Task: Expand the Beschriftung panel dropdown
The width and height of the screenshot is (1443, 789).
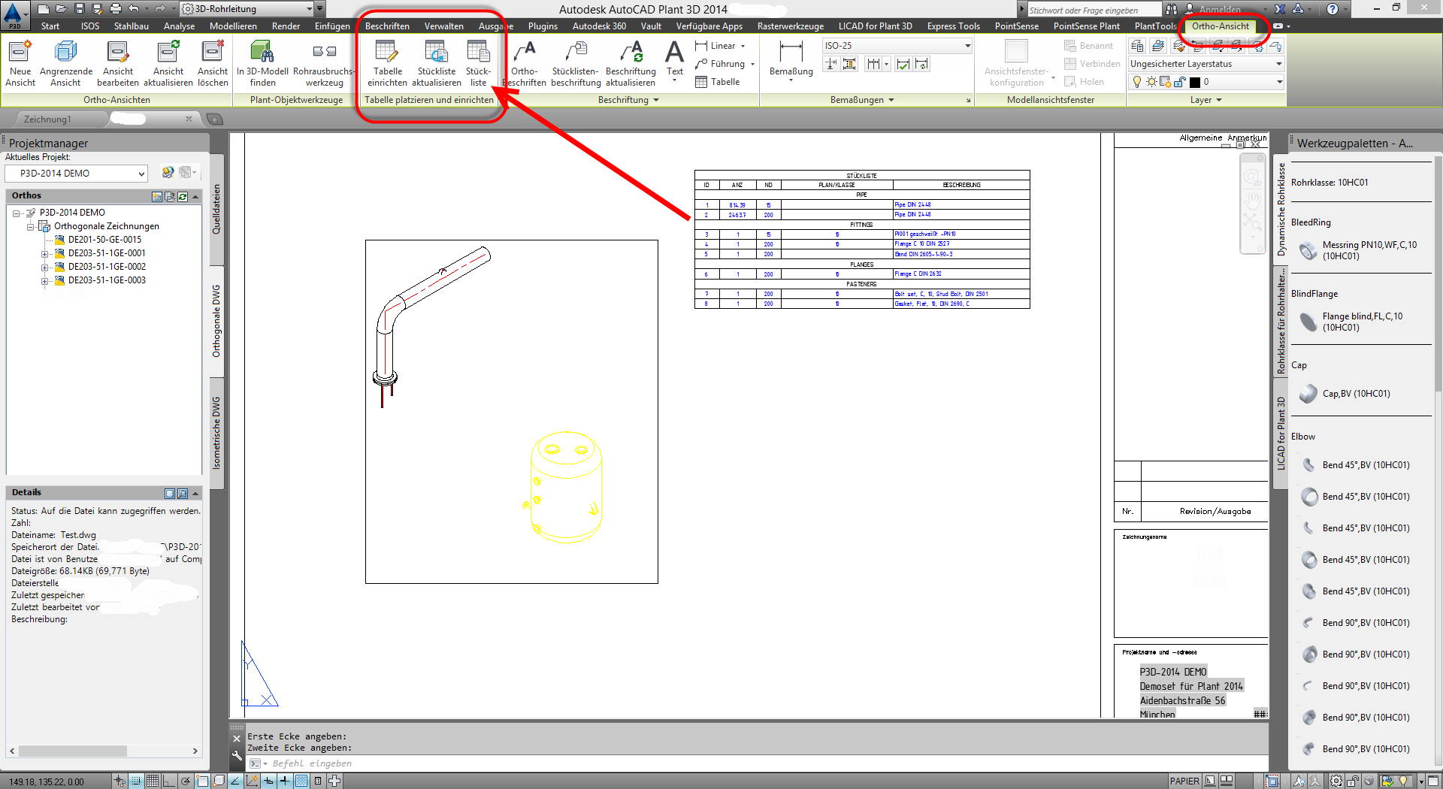Action: [655, 100]
